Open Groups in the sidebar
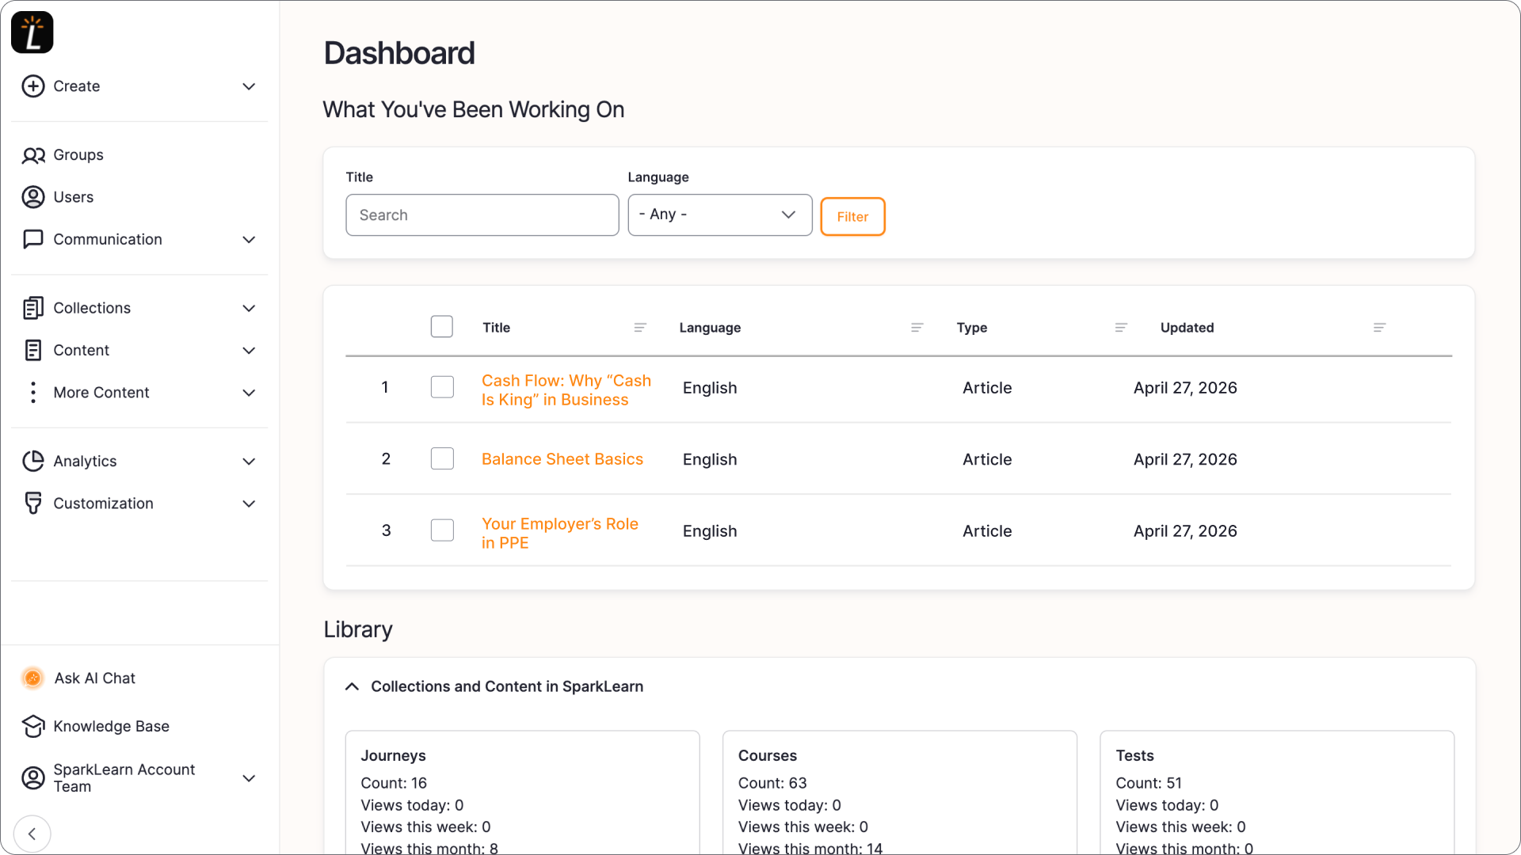Screen dimensions: 1521x855 click(78, 155)
